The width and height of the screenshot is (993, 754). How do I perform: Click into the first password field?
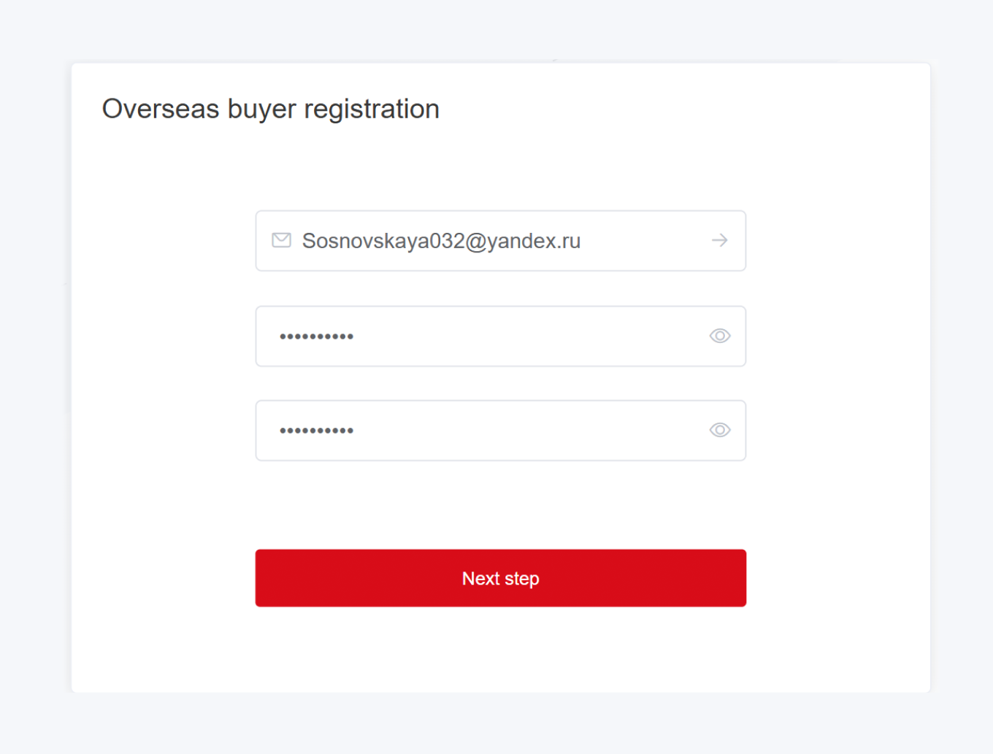482,336
